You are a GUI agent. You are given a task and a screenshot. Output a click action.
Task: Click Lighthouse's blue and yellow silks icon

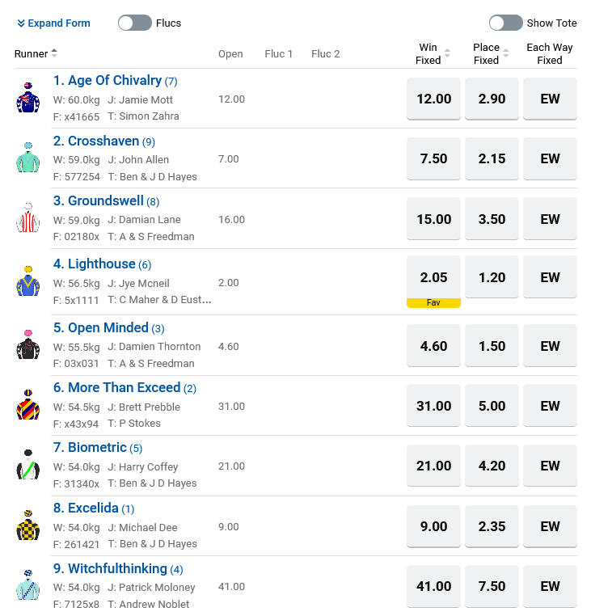pos(27,281)
